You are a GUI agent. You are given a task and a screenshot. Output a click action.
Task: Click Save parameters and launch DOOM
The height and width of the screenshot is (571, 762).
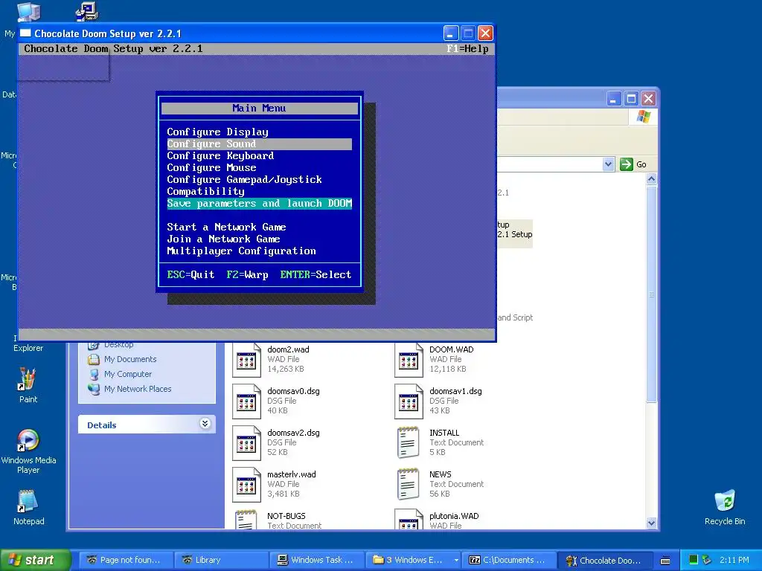(x=259, y=203)
